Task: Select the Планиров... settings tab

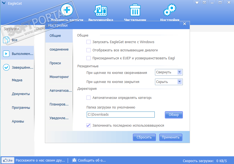Action: coord(59,104)
